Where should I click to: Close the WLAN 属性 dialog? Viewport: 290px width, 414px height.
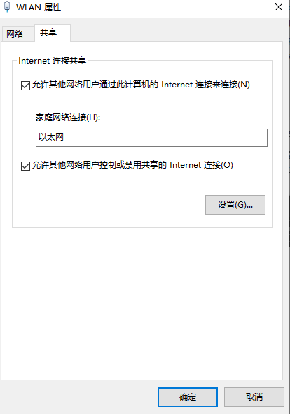pyautogui.click(x=279, y=7)
